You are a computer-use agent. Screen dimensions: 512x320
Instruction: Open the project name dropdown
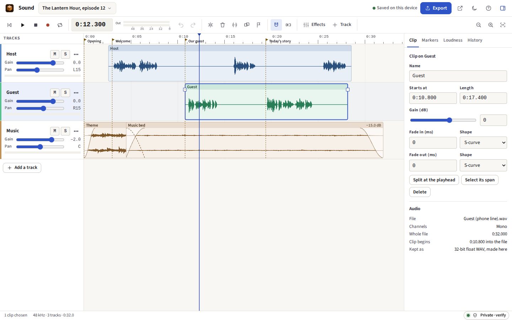tap(77, 8)
